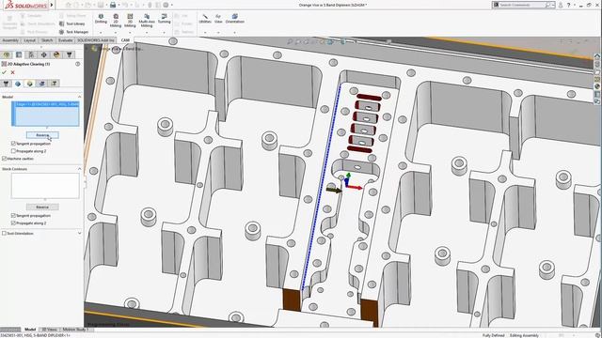602x338 pixels.
Task: Switch to the Geometry tab of the operation
Action: coord(18,84)
